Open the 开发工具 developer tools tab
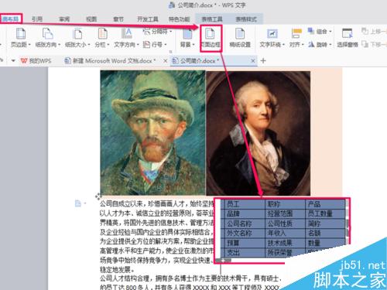The width and height of the screenshot is (387, 290). (147, 19)
